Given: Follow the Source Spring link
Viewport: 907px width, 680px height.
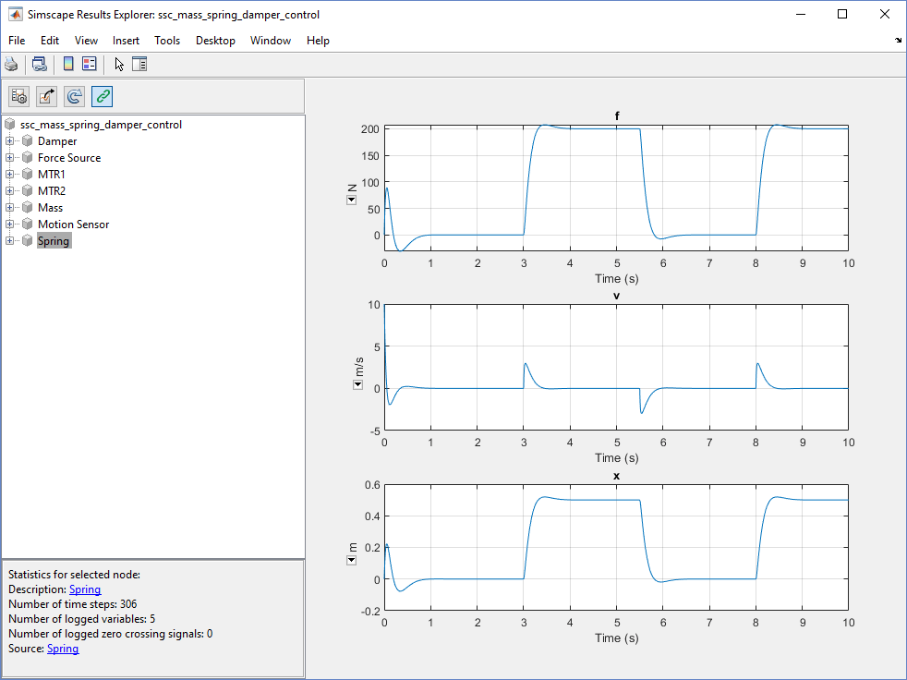Looking at the screenshot, I should pyautogui.click(x=63, y=649).
